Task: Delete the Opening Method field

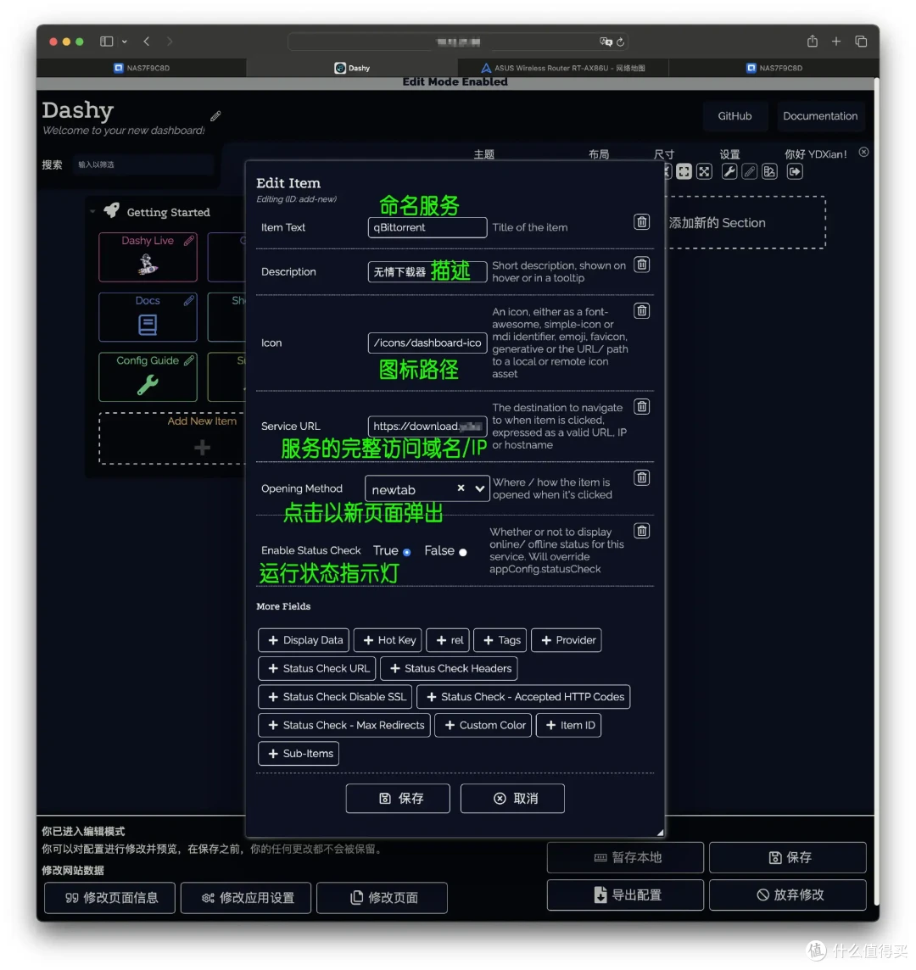Action: (642, 477)
